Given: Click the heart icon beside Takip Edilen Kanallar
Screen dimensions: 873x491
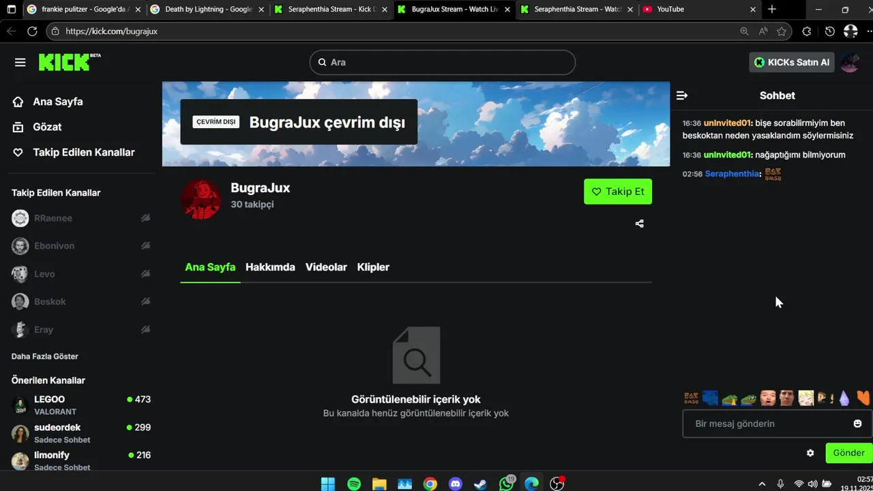Looking at the screenshot, I should [x=18, y=153].
